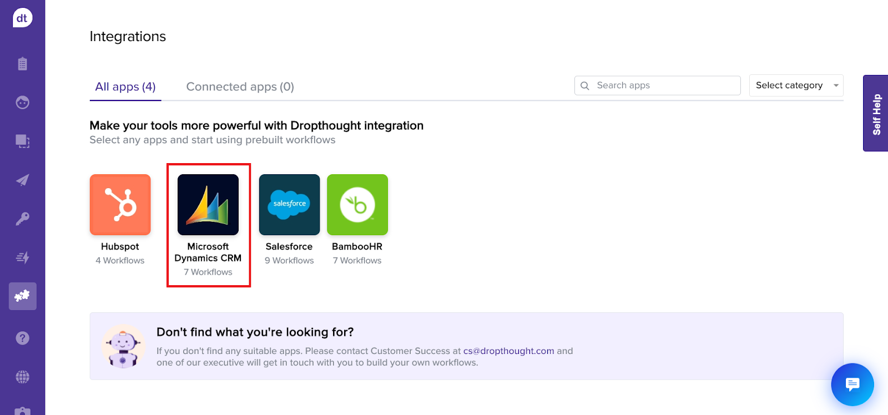Click the smiley face sidebar icon
Viewport: 888px width, 415px height.
click(x=22, y=103)
